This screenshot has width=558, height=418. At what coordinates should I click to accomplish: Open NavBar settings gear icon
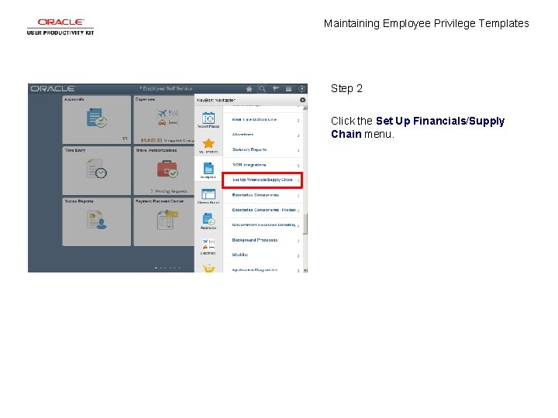click(x=302, y=100)
